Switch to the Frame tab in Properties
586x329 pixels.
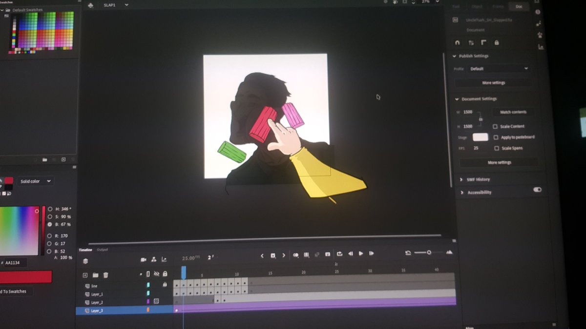(498, 6)
